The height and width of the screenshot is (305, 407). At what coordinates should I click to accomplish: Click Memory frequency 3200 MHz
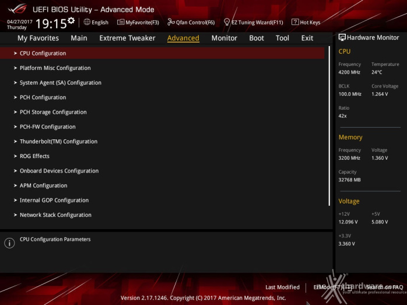click(x=349, y=158)
